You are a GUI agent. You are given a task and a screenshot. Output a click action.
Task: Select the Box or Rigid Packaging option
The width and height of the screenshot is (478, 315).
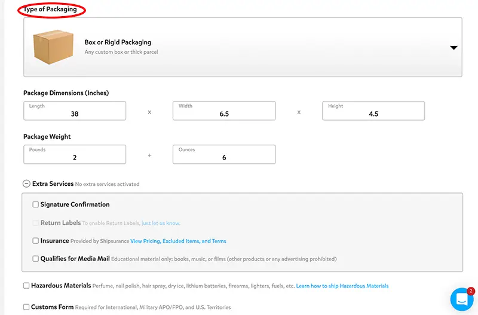coord(243,47)
